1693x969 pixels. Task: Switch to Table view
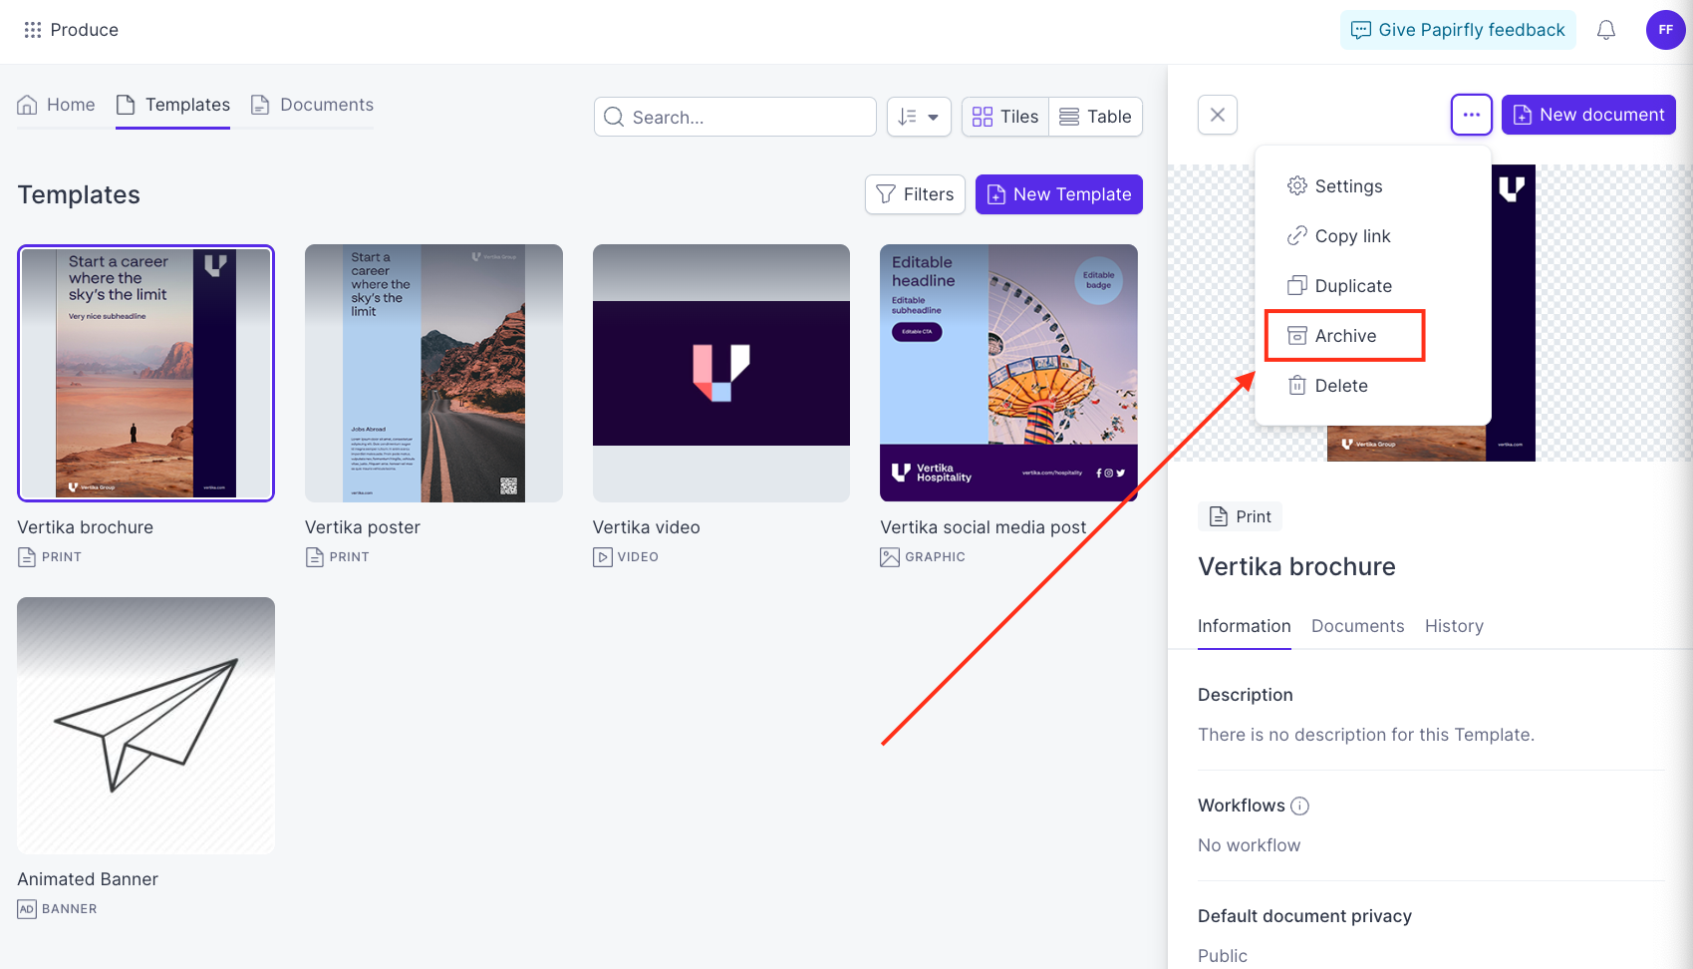pyautogui.click(x=1096, y=117)
